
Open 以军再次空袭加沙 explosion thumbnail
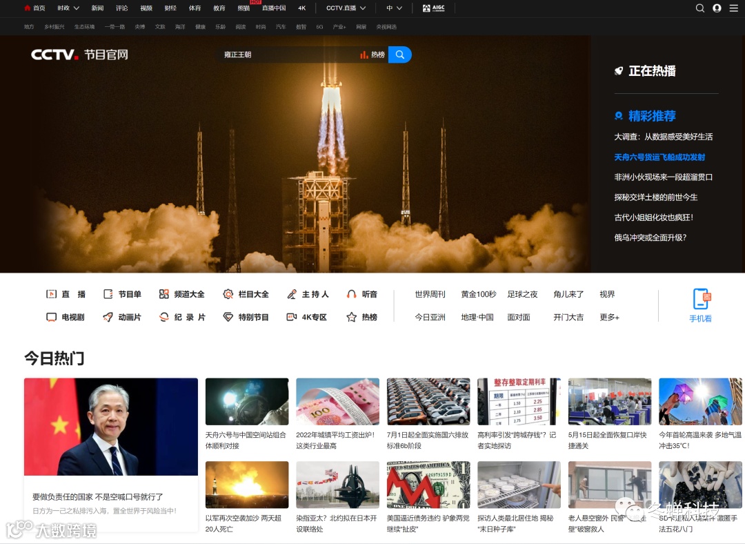point(247,485)
